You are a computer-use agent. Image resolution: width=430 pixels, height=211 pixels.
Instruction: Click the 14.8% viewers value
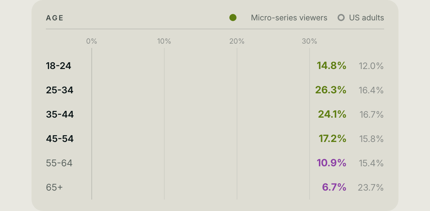tap(331, 66)
